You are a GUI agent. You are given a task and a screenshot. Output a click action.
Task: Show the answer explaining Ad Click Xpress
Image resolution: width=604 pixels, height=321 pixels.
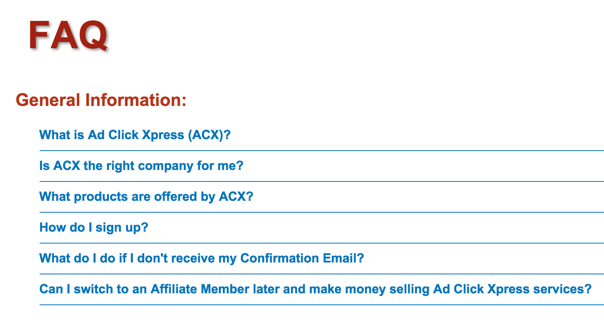(135, 135)
